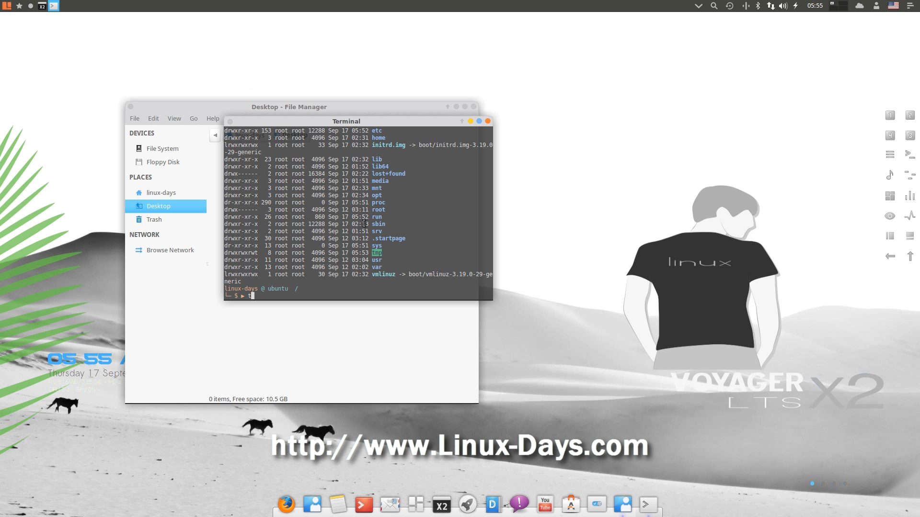Open the settings toggle app in dock

tap(597, 504)
